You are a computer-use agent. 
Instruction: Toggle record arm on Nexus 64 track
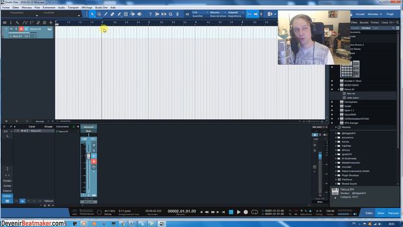tap(21, 29)
